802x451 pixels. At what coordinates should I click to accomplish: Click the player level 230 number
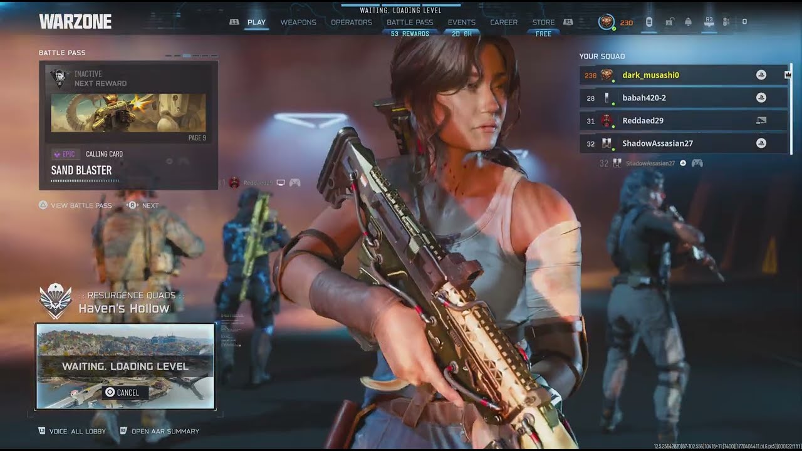point(626,23)
